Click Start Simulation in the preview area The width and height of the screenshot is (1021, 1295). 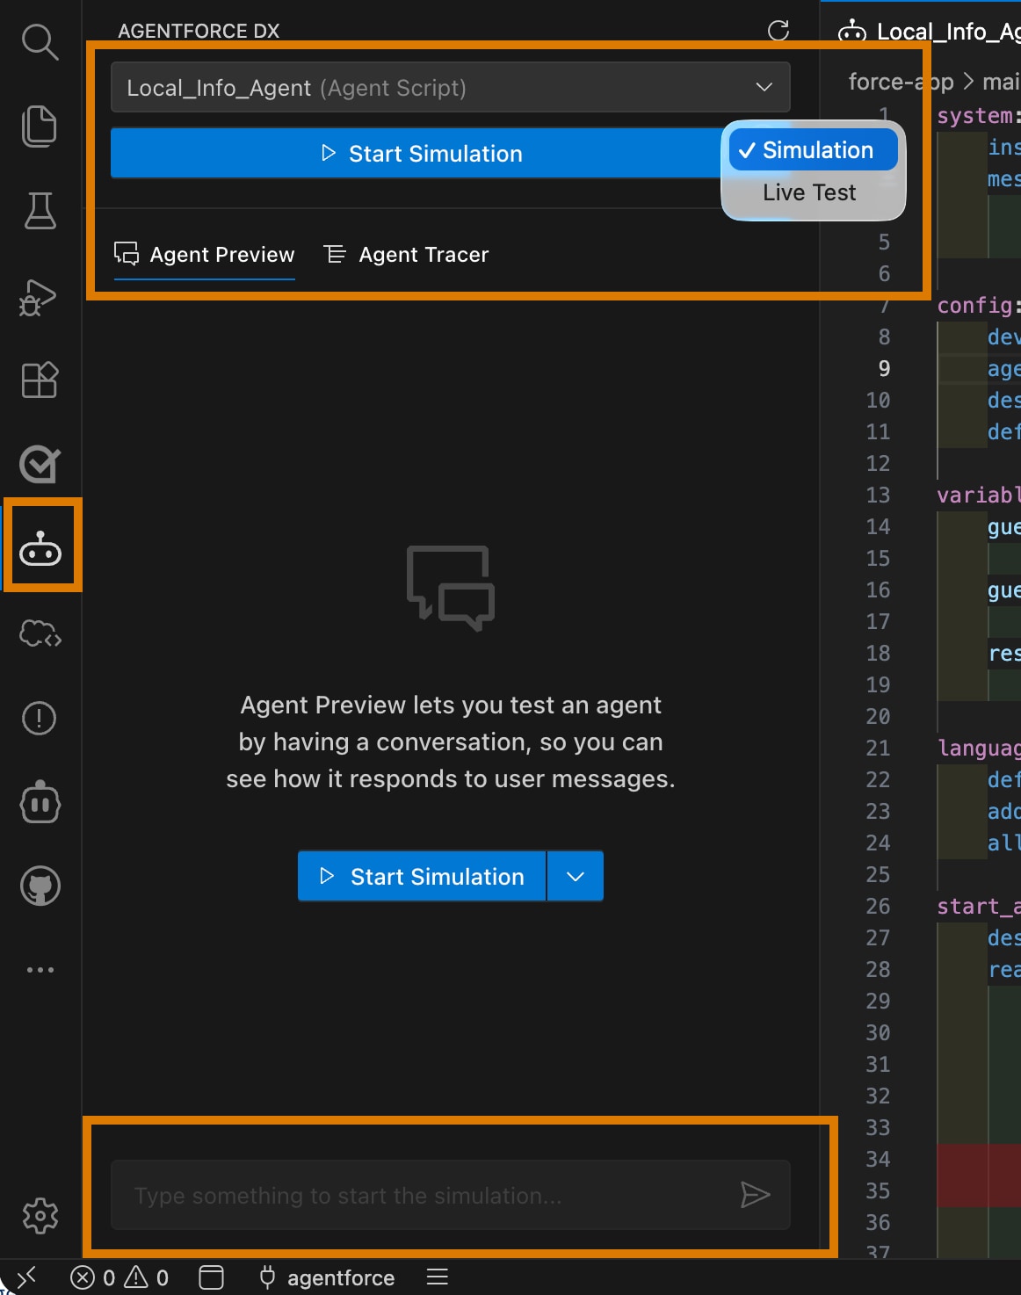pyautogui.click(x=421, y=876)
